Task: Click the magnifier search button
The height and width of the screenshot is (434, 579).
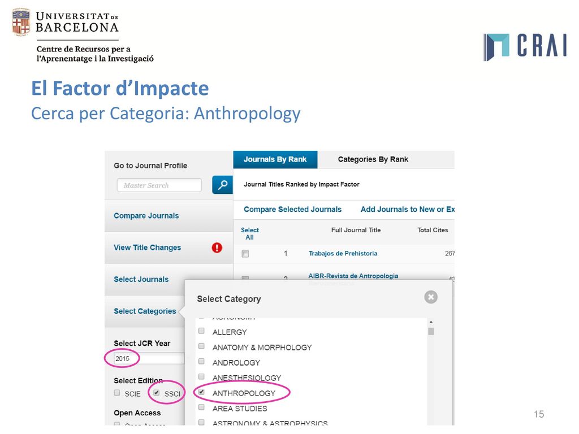Action: [222, 185]
